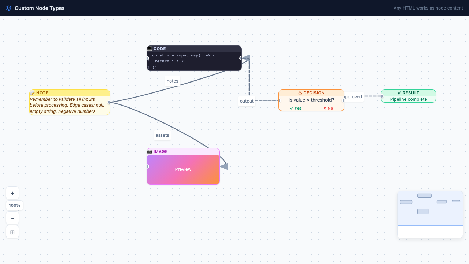Click the checkmark icon on the RESULT node
This screenshot has width=469, height=264.
pyautogui.click(x=399, y=93)
